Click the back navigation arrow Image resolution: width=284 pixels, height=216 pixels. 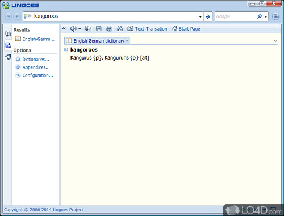point(8,16)
